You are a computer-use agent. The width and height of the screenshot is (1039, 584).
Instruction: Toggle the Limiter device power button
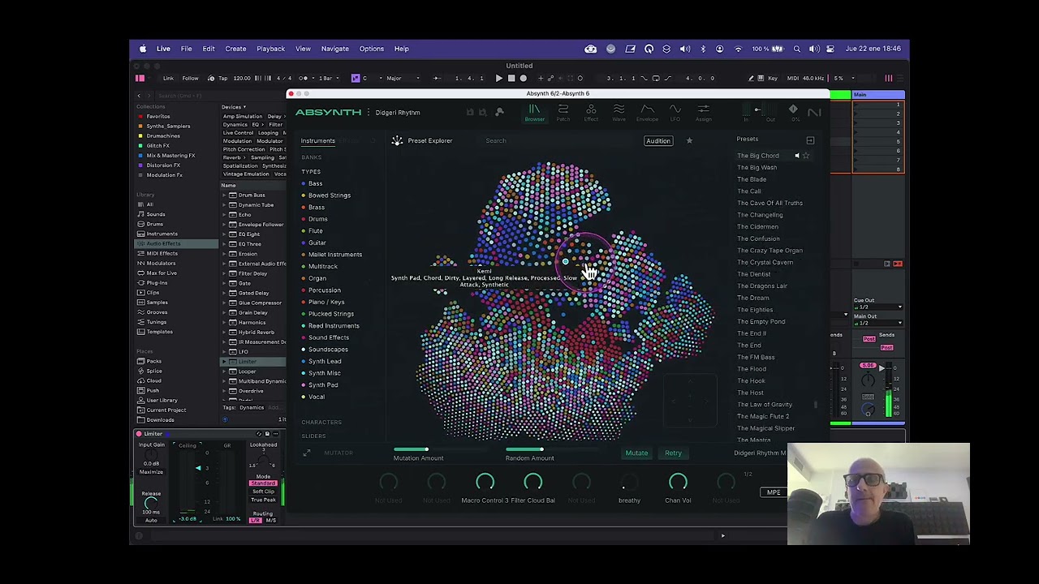coord(139,434)
